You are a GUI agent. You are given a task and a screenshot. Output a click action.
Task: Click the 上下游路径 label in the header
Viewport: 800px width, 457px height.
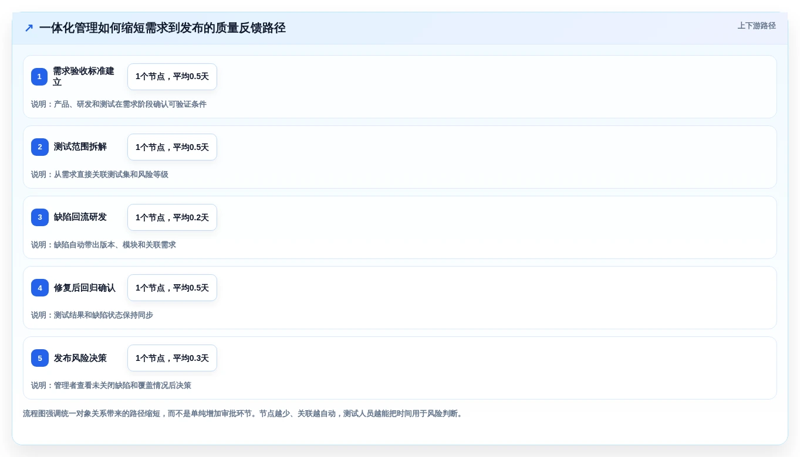(x=757, y=26)
